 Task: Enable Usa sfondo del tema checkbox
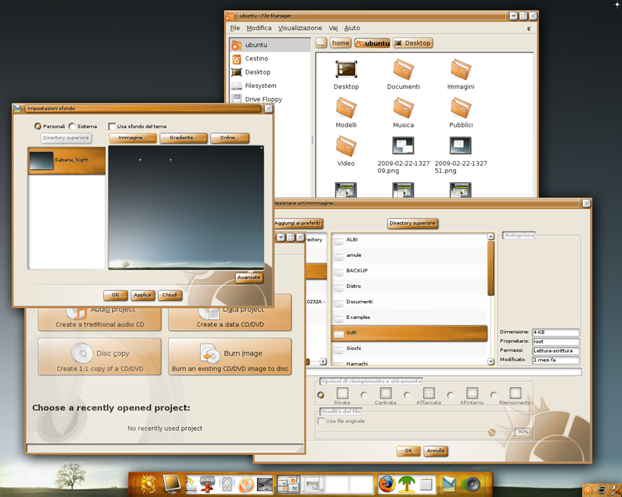tap(112, 126)
